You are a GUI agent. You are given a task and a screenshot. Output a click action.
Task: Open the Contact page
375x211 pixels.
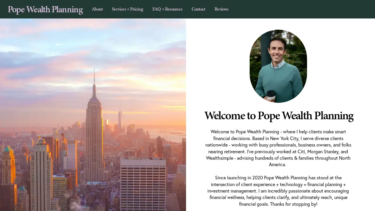[198, 9]
